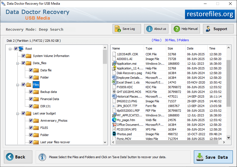Click the font icon of JPN_BOOT.TTF
This screenshot has height=167, width=237.
click(114, 106)
